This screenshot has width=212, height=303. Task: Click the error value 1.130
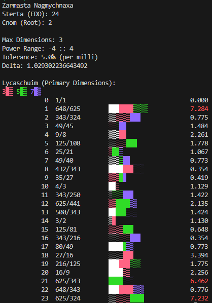pyautogui.click(x=199, y=221)
